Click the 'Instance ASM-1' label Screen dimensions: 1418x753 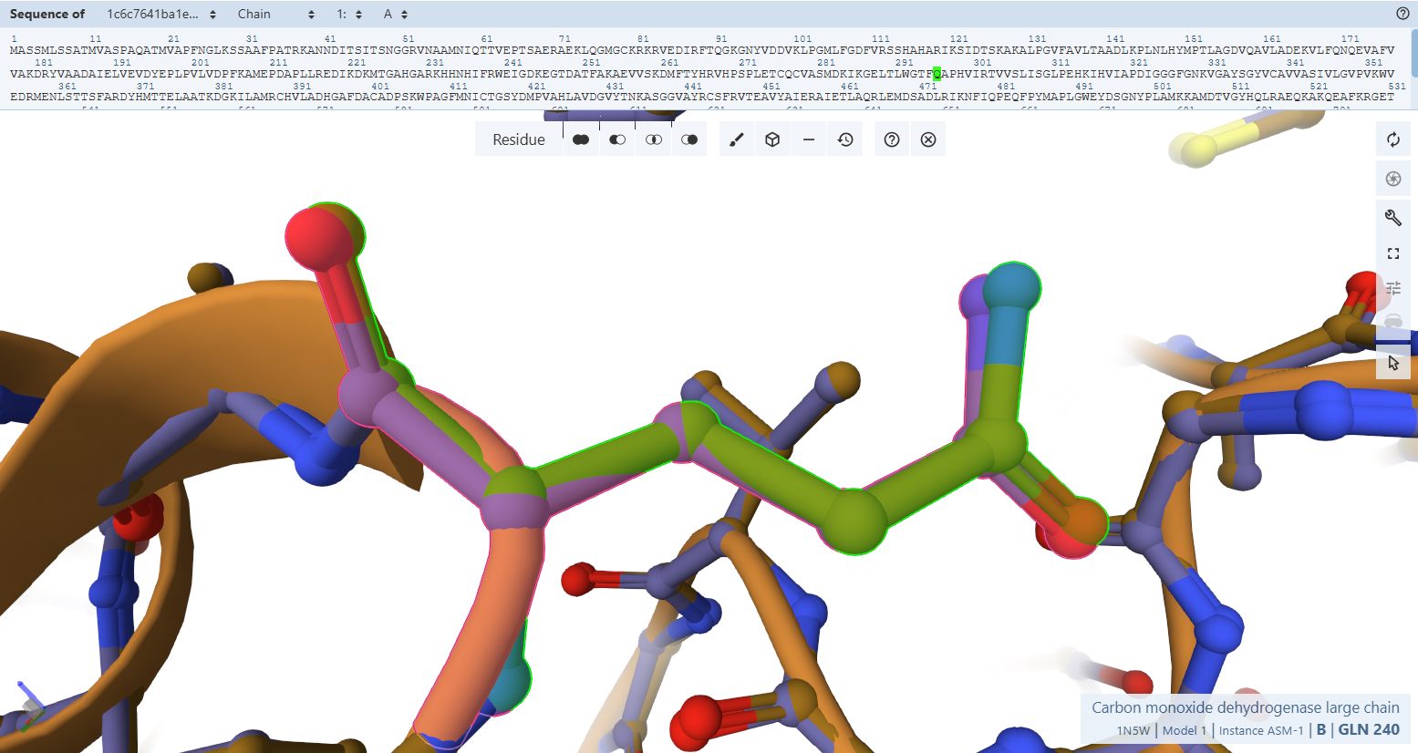click(1261, 731)
